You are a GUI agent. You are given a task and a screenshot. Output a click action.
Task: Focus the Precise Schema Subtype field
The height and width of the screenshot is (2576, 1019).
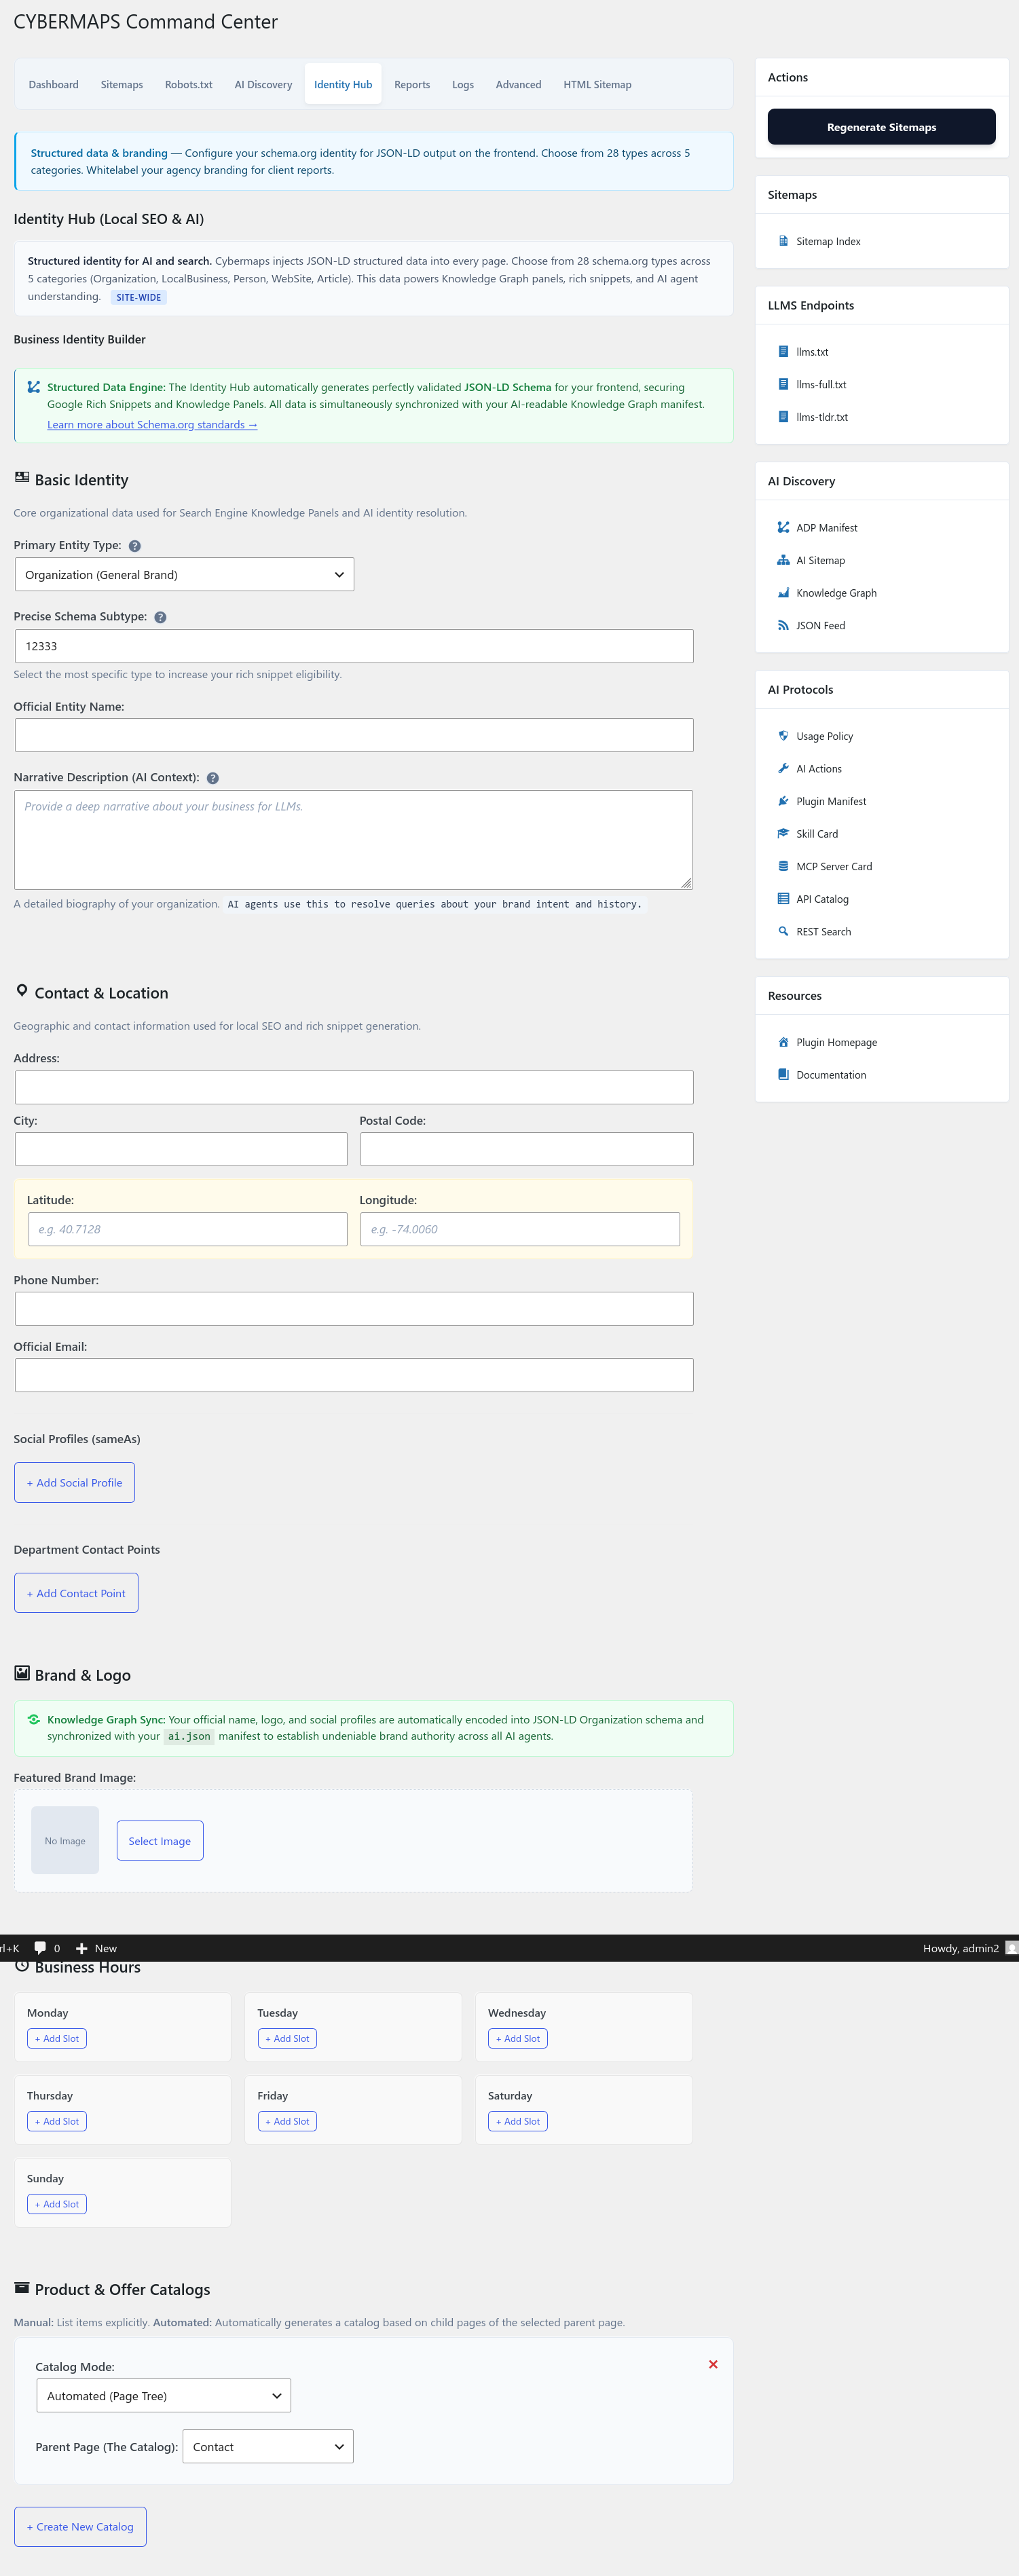(x=354, y=646)
